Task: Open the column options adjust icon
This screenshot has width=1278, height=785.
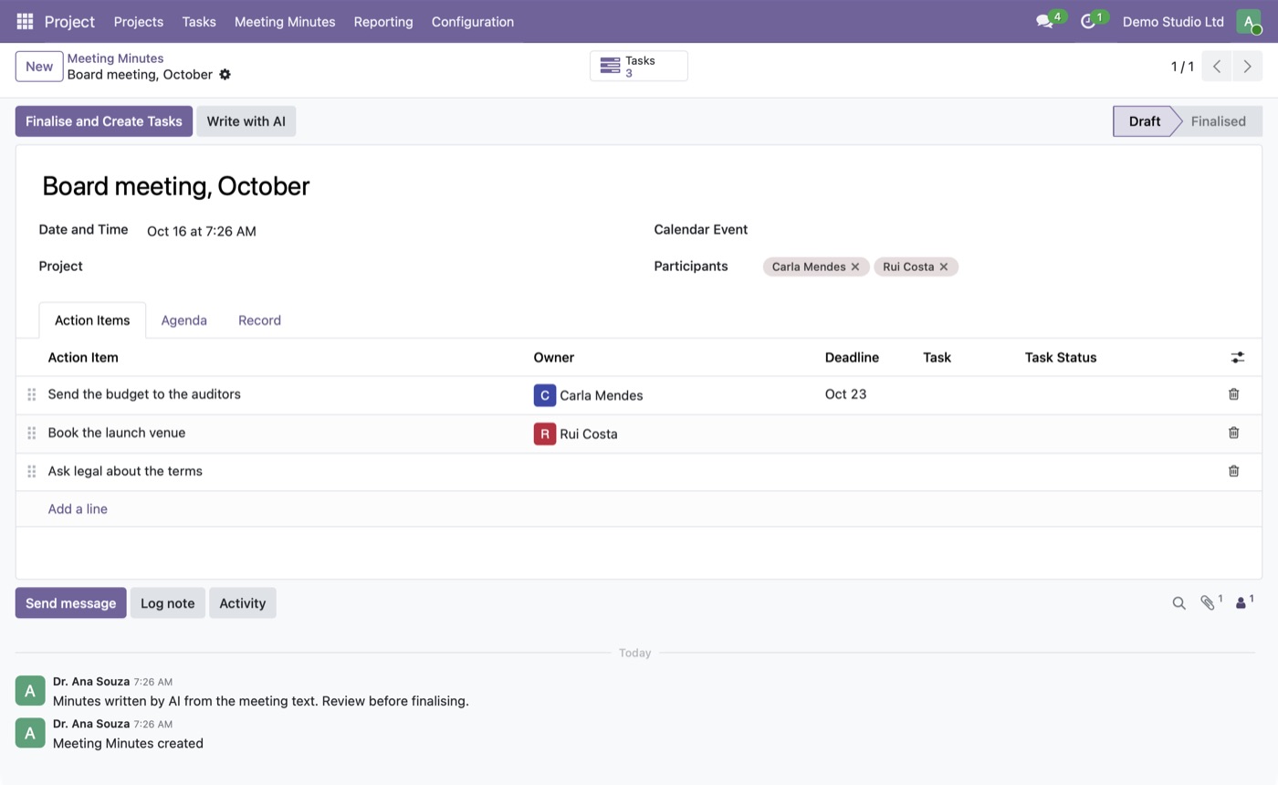Action: [x=1237, y=358]
